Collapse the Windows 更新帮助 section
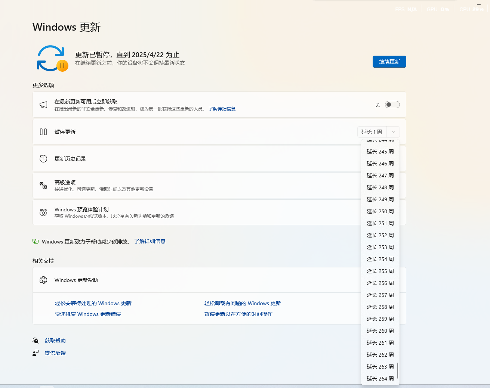This screenshot has width=490, height=388. [219, 280]
